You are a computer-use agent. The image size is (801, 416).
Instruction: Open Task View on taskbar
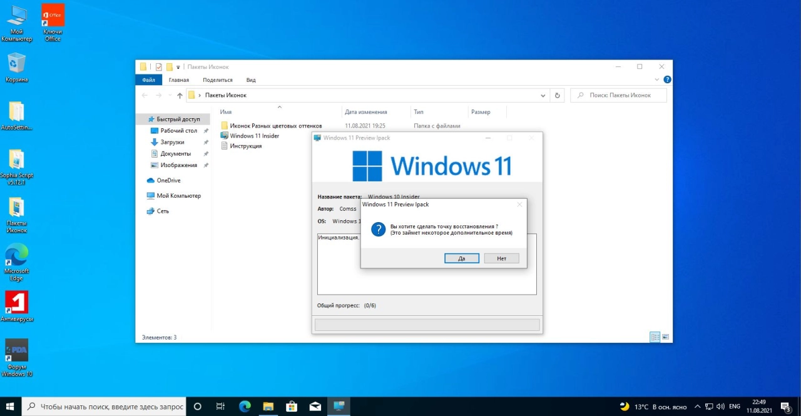220,407
